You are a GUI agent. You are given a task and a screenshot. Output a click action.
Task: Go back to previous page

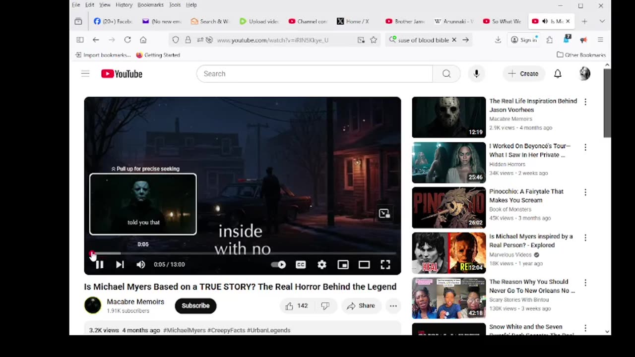tap(96, 40)
